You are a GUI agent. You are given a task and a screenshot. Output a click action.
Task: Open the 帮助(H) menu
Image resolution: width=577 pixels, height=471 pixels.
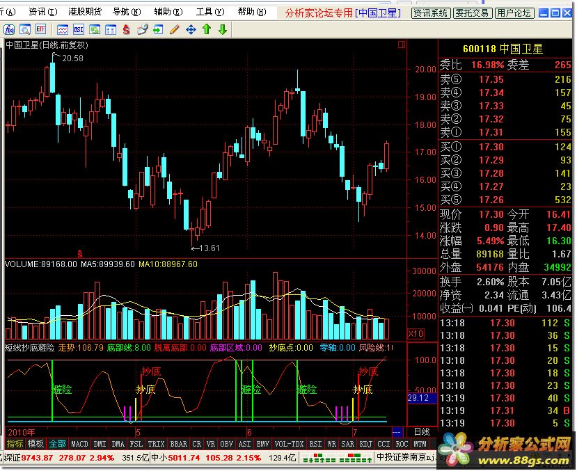pos(252,12)
